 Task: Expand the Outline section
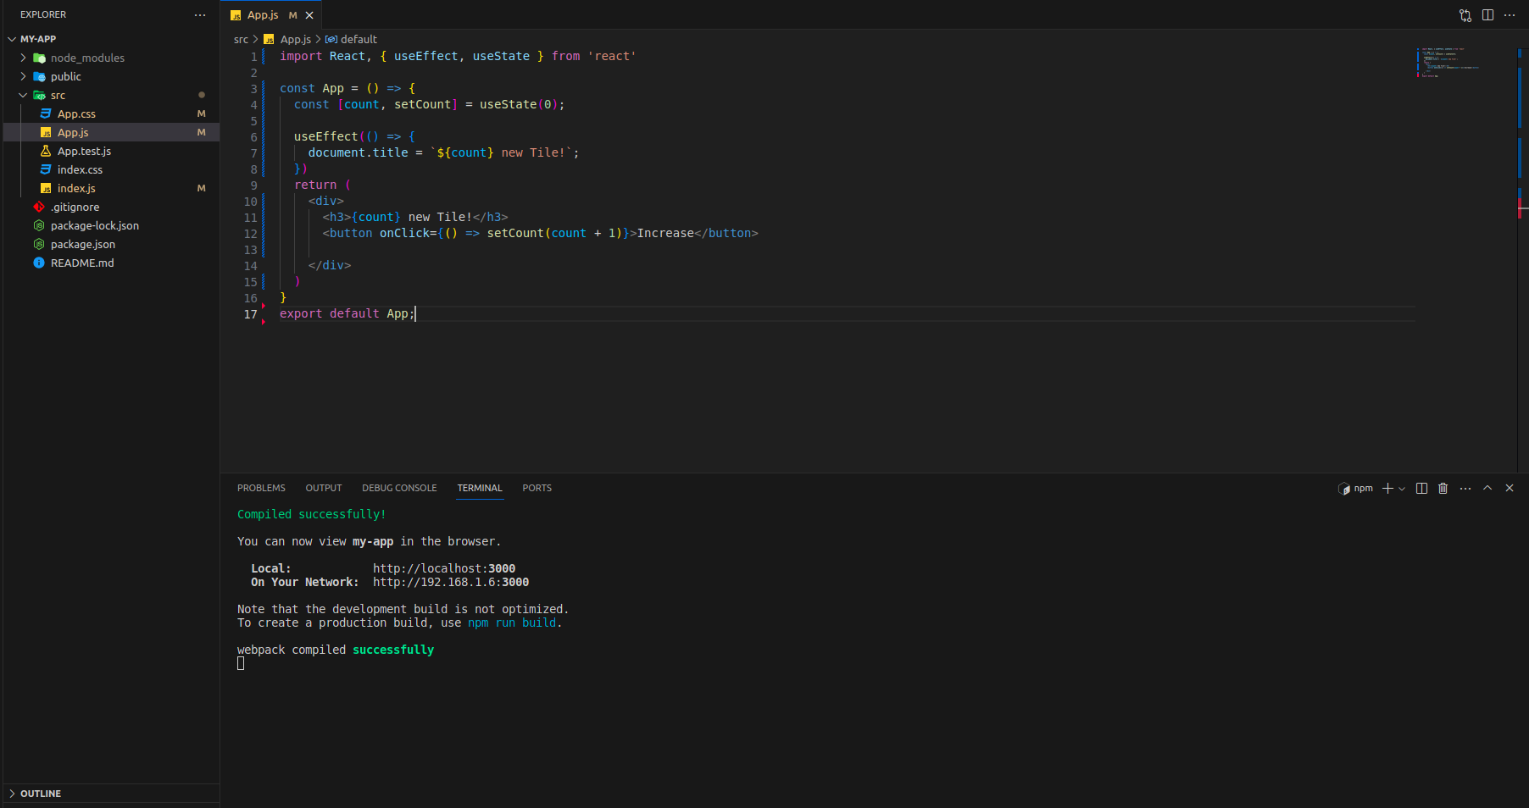[41, 794]
